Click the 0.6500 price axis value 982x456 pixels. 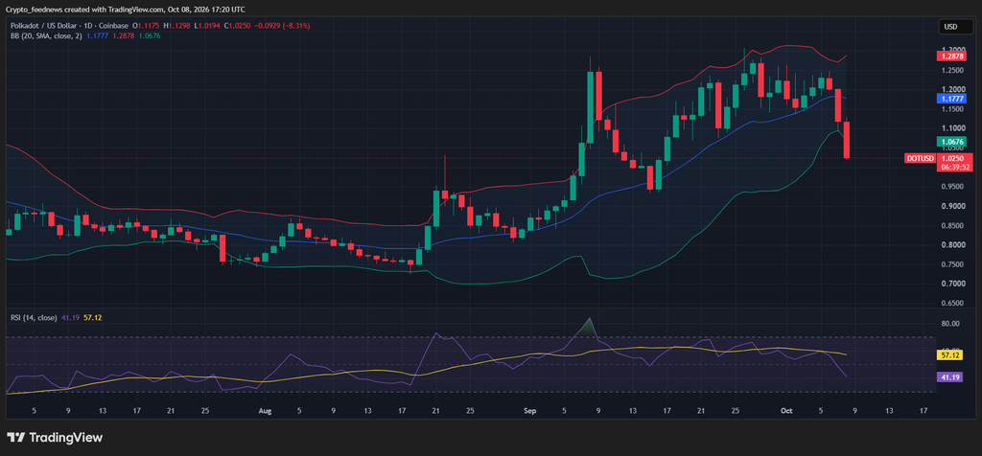952,303
